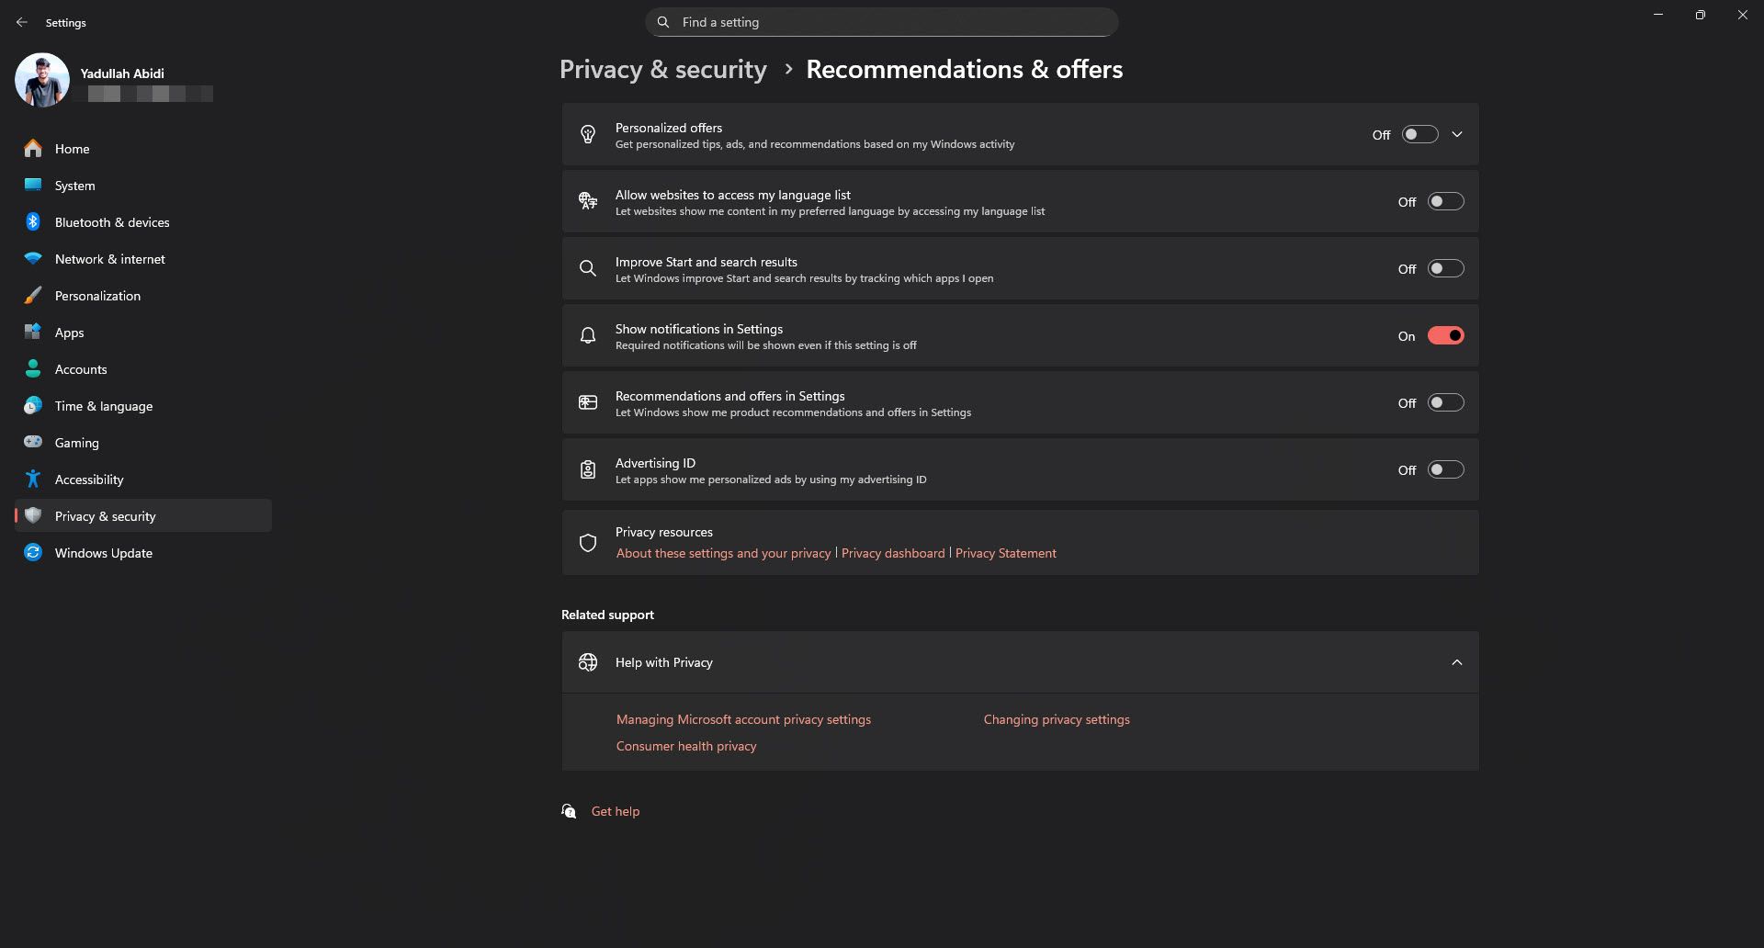This screenshot has height=948, width=1764.
Task: Enable the Advertising ID toggle
Action: click(1444, 468)
